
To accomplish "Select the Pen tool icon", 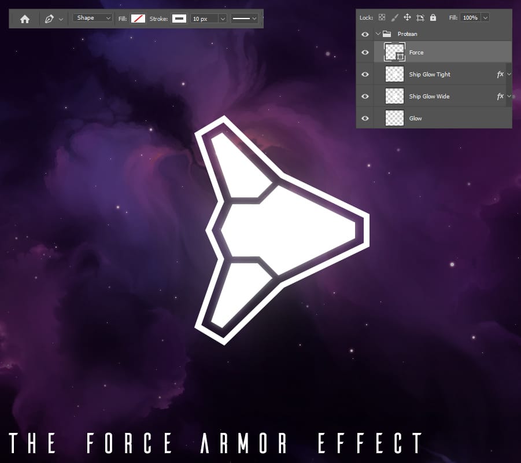I will point(49,19).
